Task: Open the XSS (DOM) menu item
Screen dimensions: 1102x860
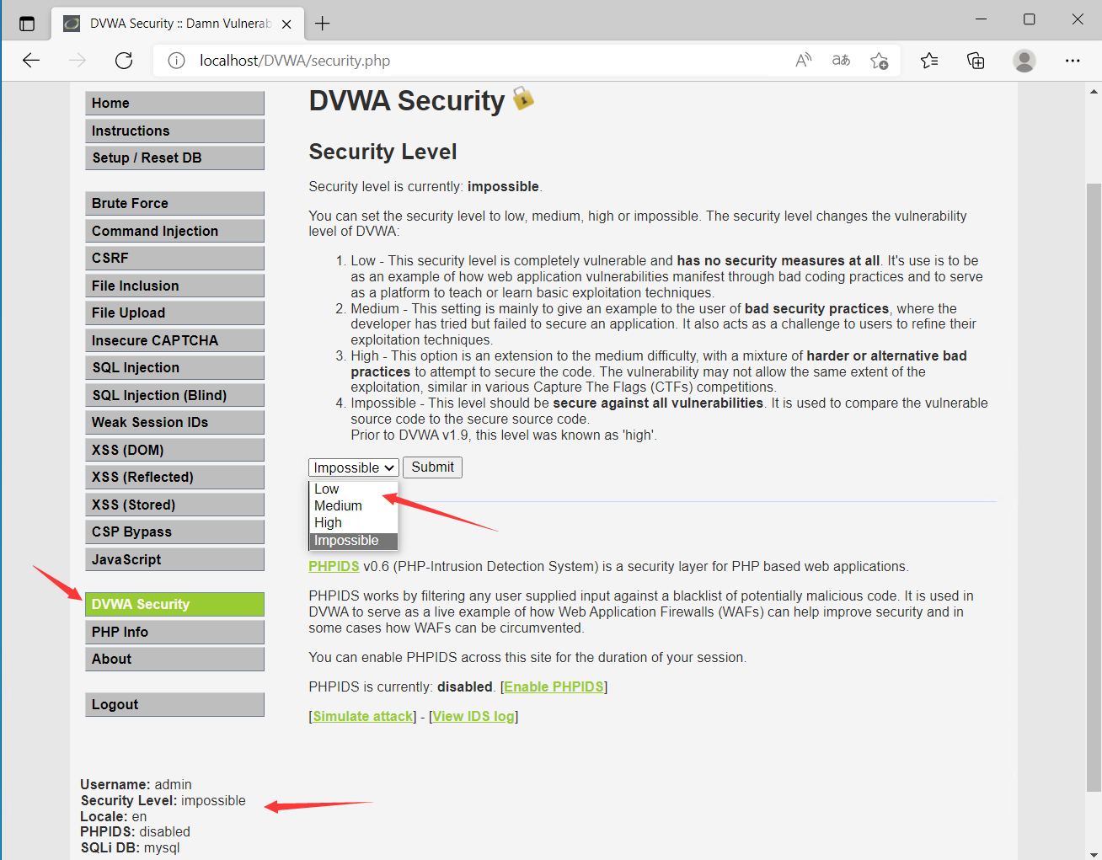Action: (x=174, y=450)
